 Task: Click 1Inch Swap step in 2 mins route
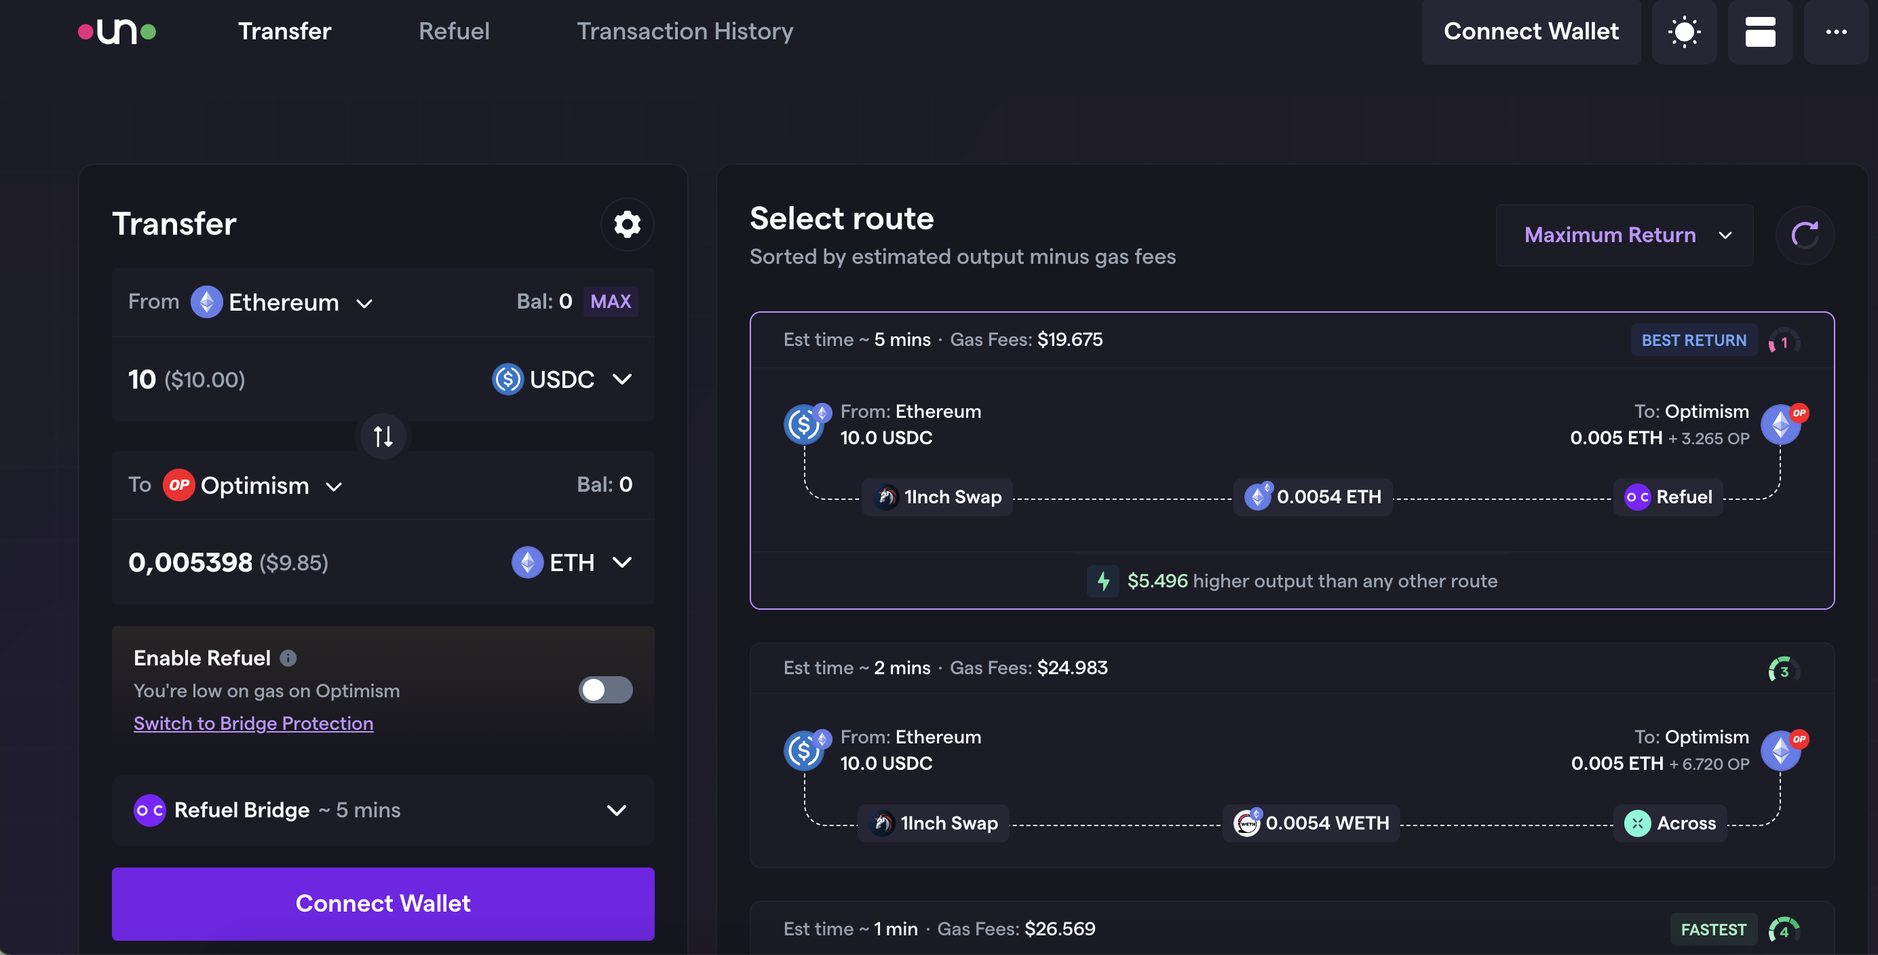[x=933, y=824]
